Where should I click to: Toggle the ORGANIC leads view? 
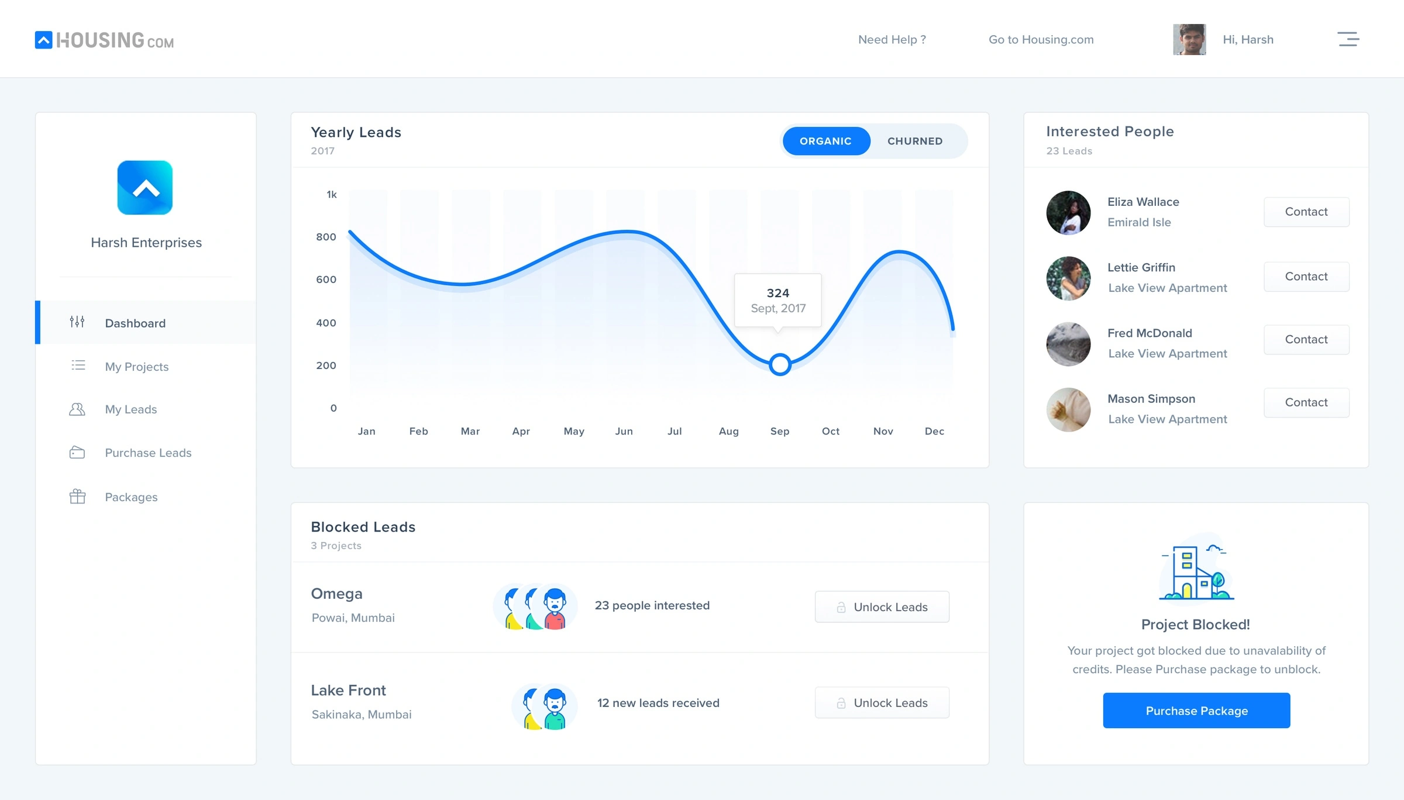click(x=825, y=141)
